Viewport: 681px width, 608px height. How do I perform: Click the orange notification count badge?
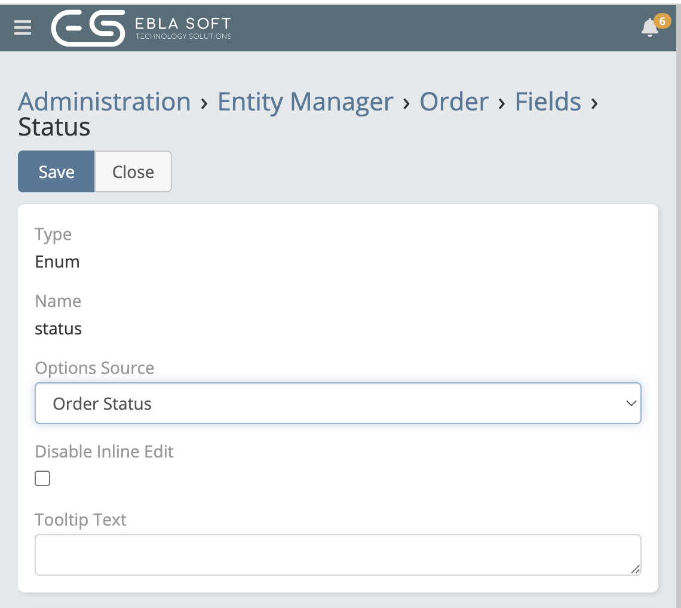(x=662, y=22)
